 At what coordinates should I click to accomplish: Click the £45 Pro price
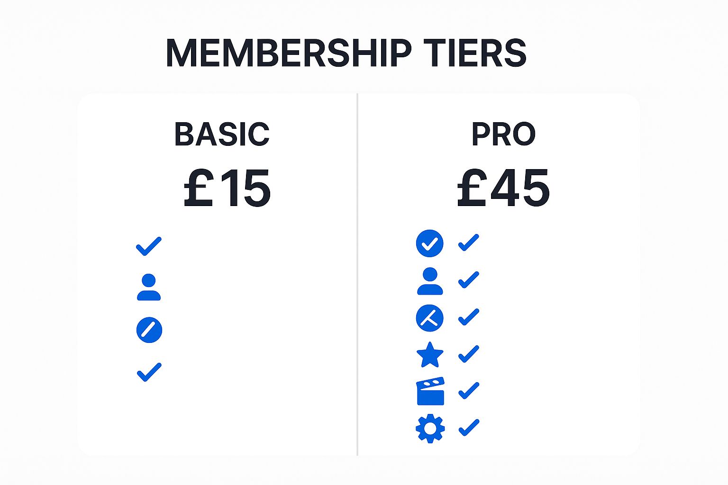click(503, 189)
